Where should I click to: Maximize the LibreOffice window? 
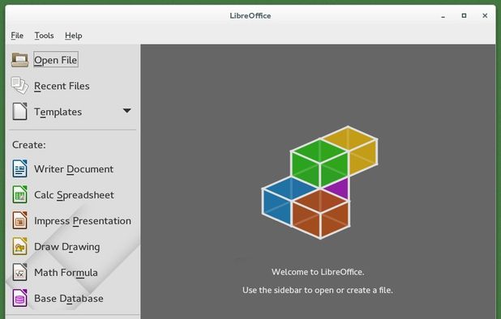tap(464, 15)
